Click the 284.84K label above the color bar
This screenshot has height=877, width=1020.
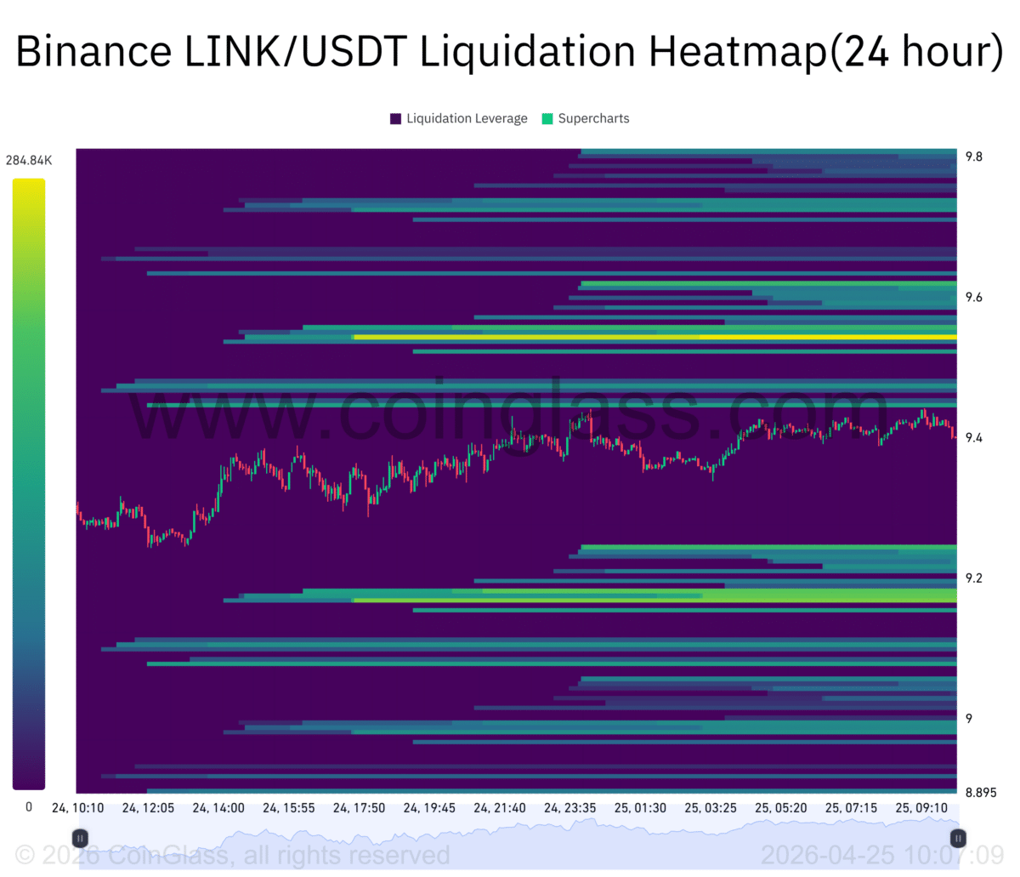[x=27, y=159]
